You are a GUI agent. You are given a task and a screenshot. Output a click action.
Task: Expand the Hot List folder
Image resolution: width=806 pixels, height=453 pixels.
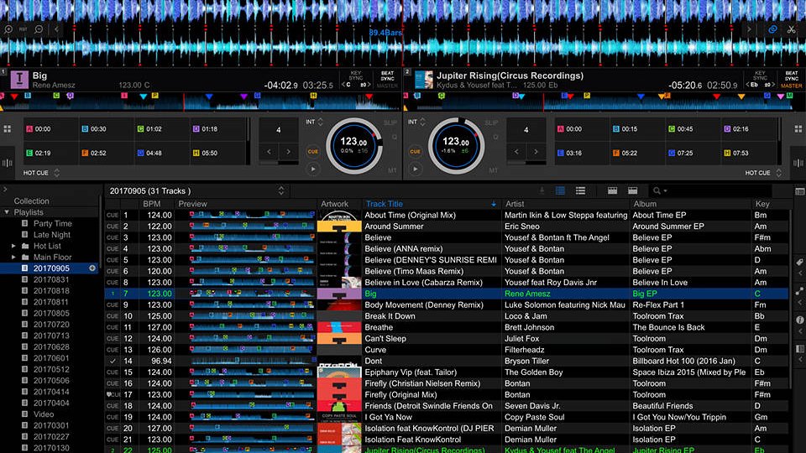13,246
